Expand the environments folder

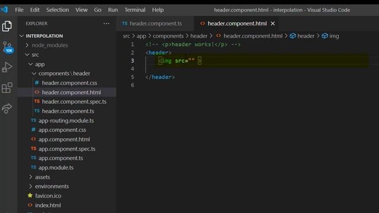tap(52, 186)
